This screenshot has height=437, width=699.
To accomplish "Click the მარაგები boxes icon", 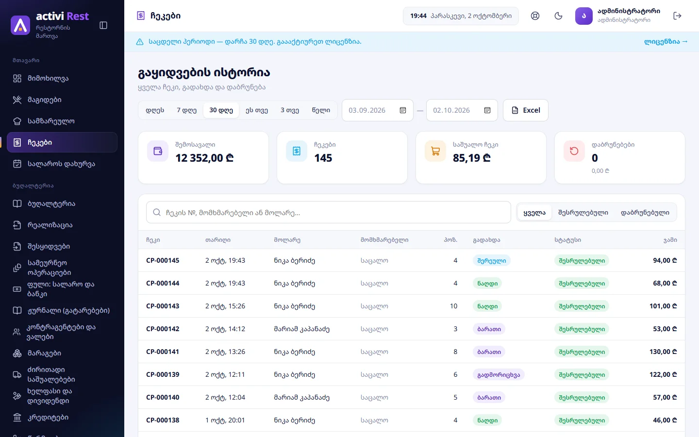I will pos(17,353).
